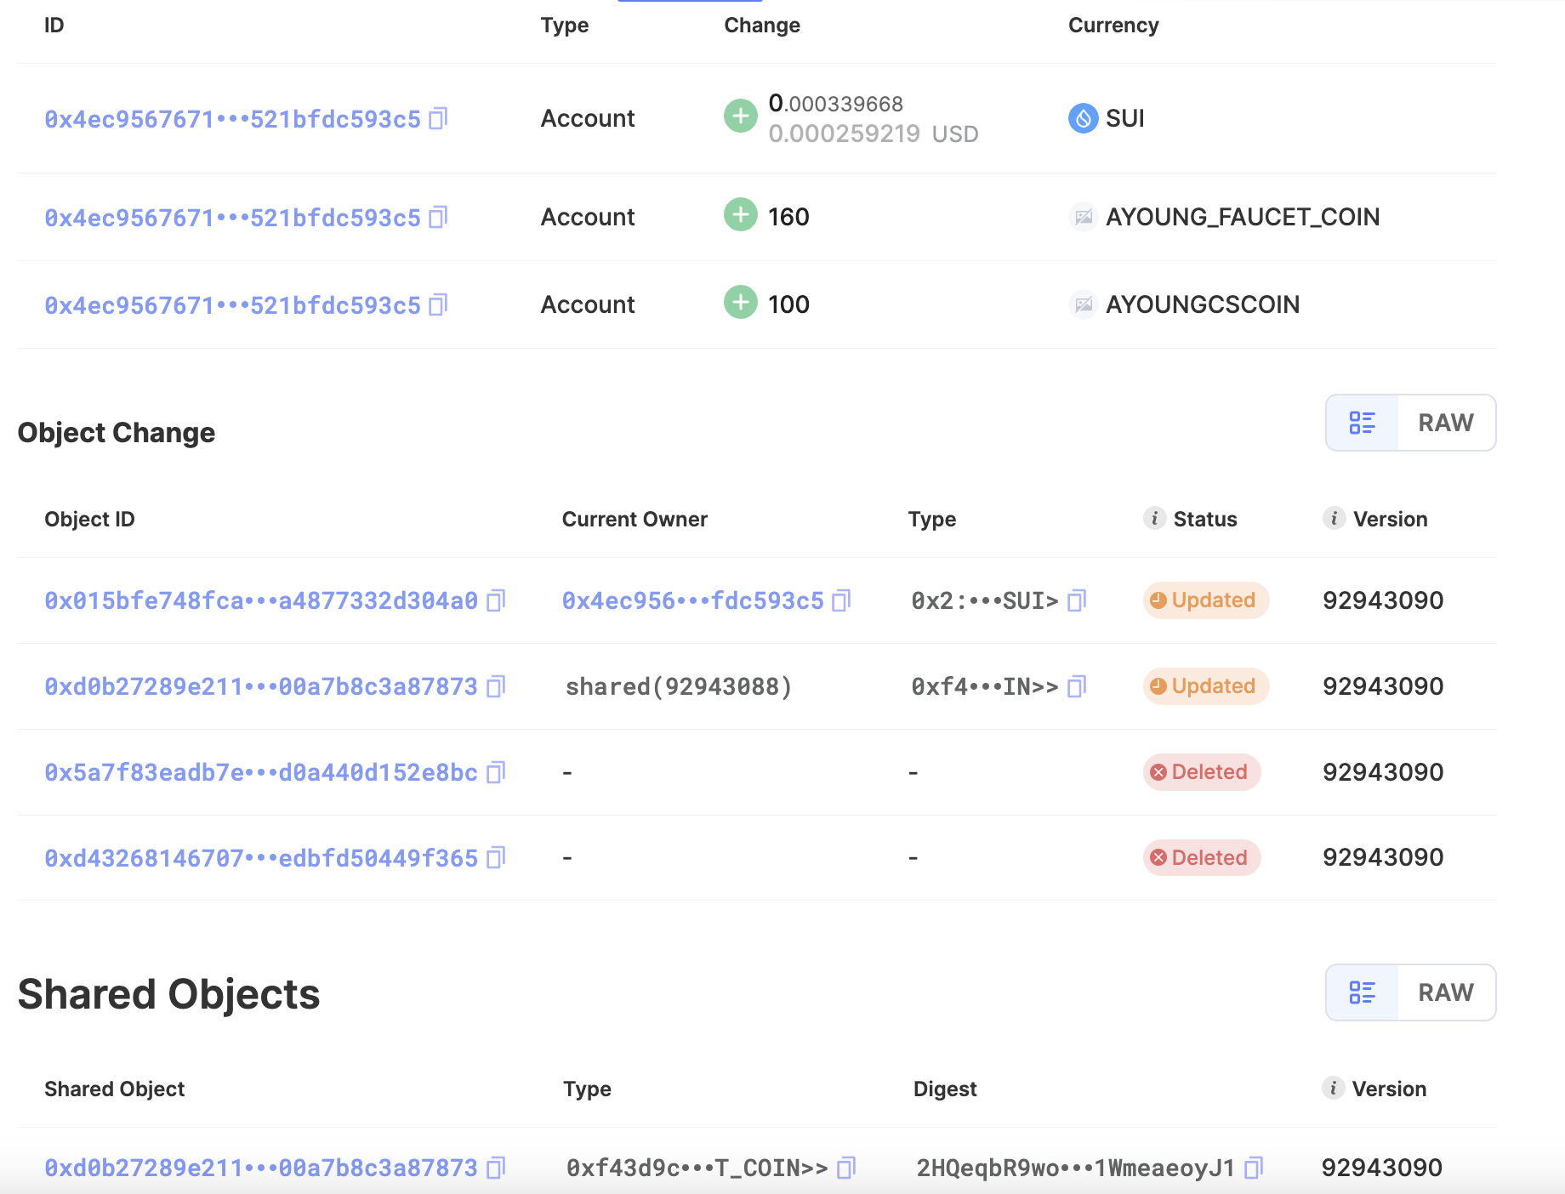Open object 0xd43268146707•••edbfd50449f365
The image size is (1565, 1194).
point(261,858)
